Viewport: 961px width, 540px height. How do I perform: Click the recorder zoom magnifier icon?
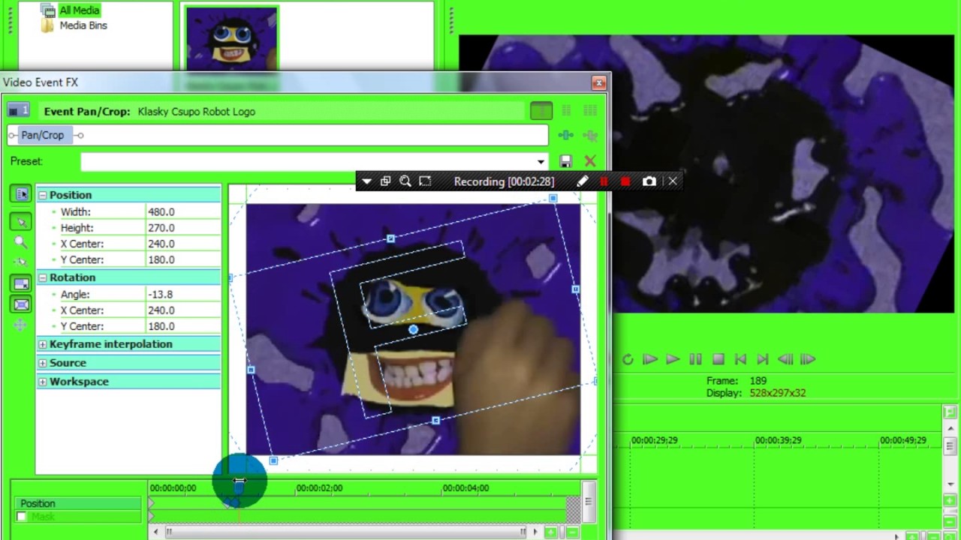tap(405, 181)
